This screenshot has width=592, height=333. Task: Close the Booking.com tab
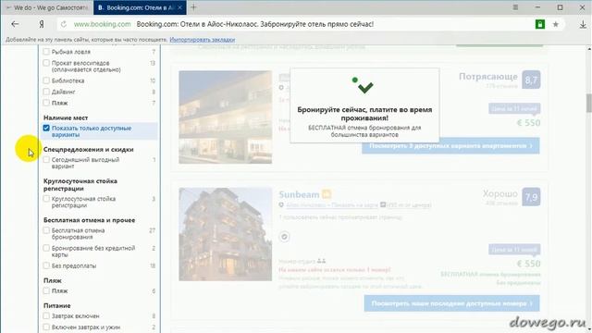(179, 7)
